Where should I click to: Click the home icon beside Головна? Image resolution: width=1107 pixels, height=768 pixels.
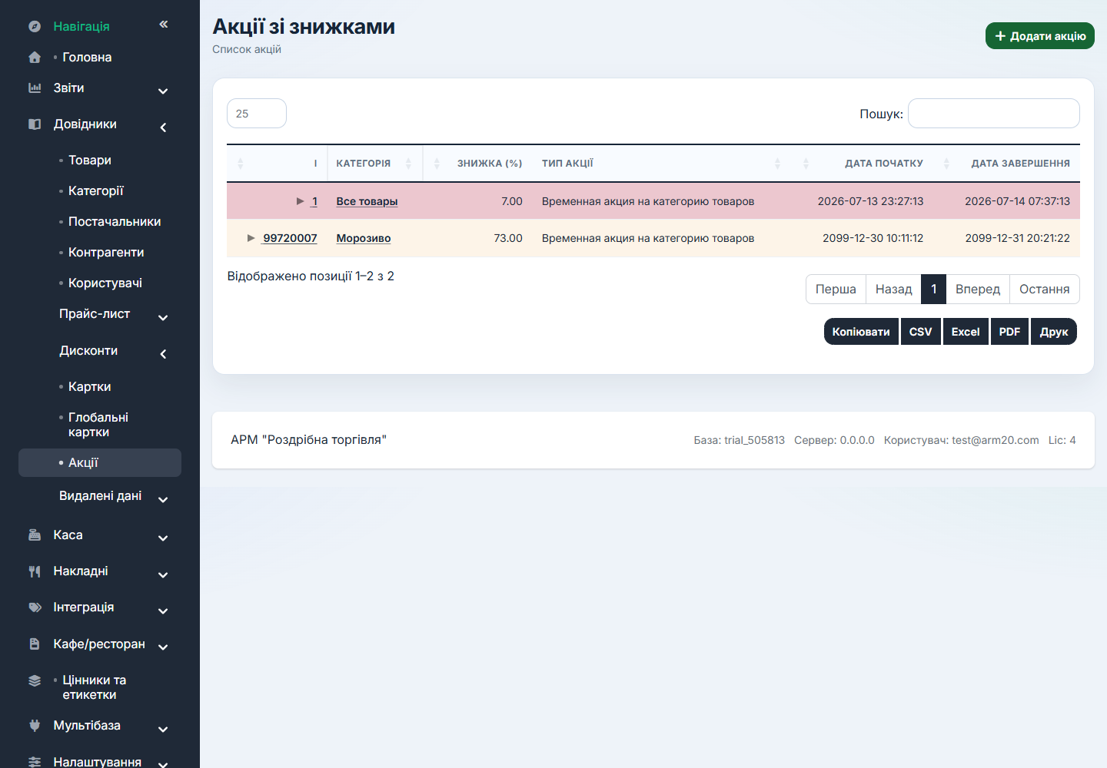(35, 57)
